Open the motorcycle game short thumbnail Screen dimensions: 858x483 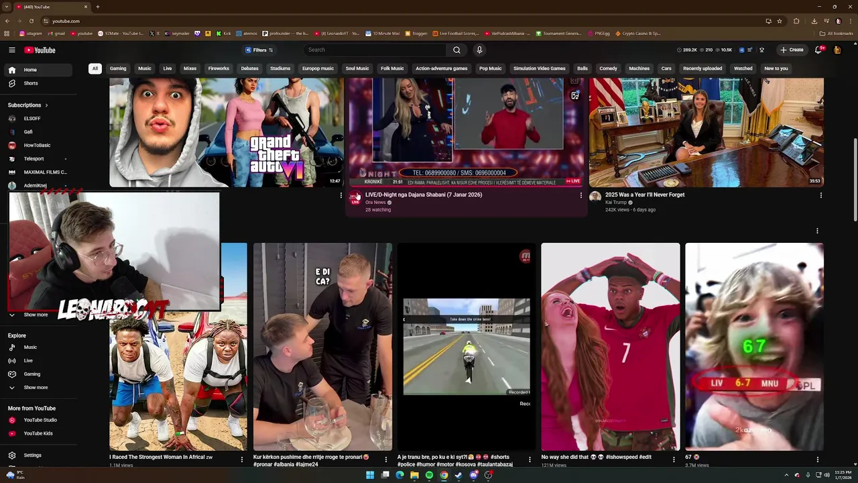coord(467,346)
